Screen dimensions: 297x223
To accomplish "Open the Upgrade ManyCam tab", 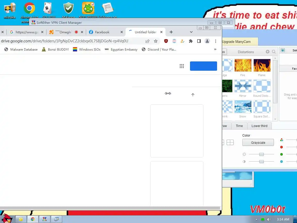I will click(240, 42).
